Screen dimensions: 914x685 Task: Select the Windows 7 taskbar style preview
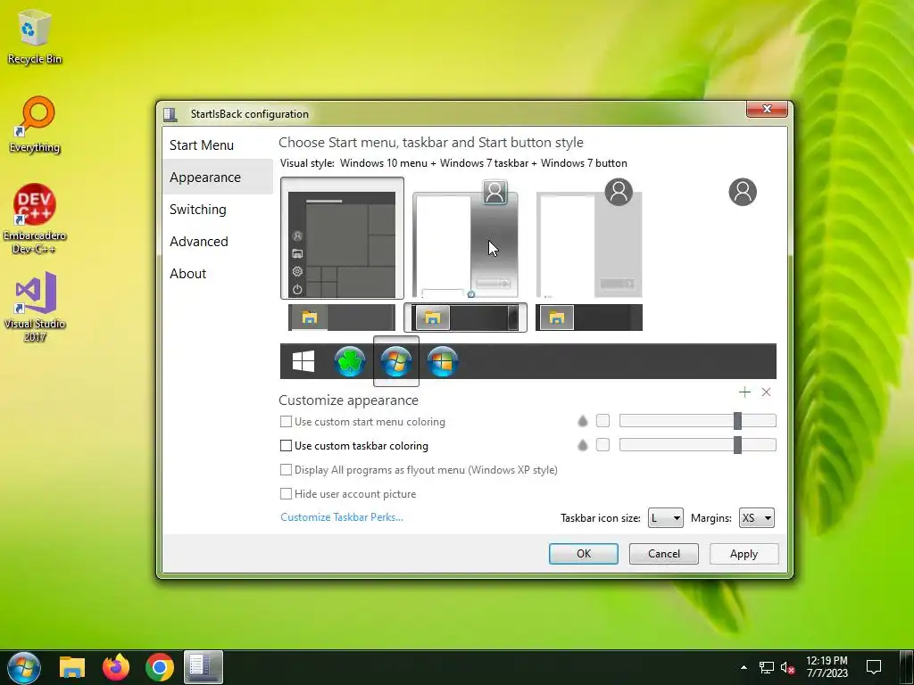466,318
